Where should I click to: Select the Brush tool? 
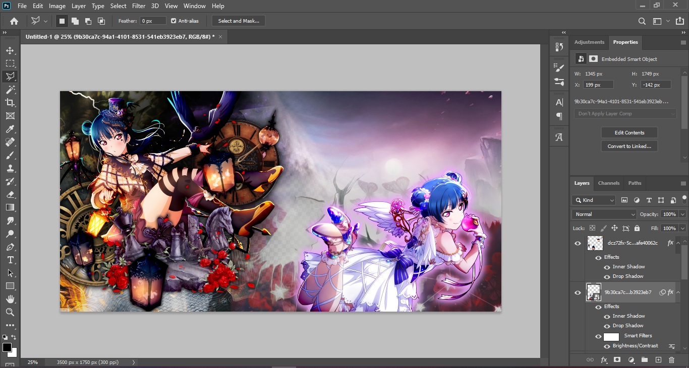click(10, 156)
